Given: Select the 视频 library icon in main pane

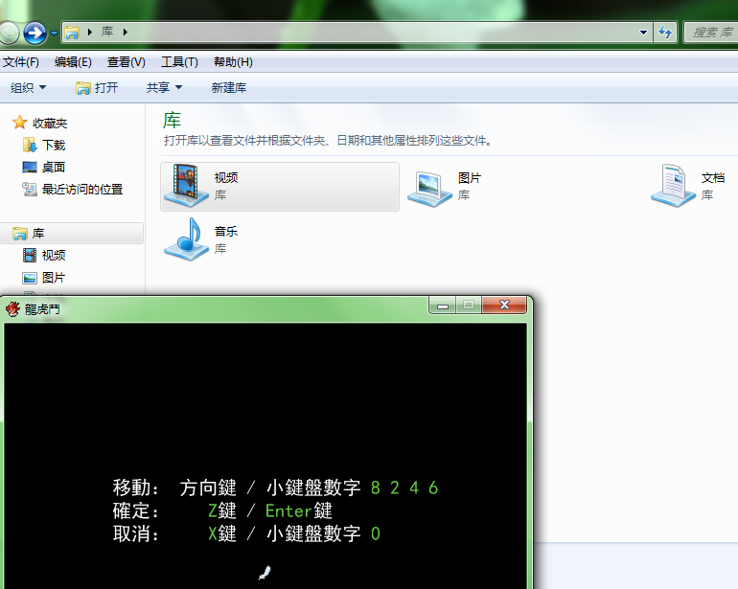Looking at the screenshot, I should coord(186,186).
